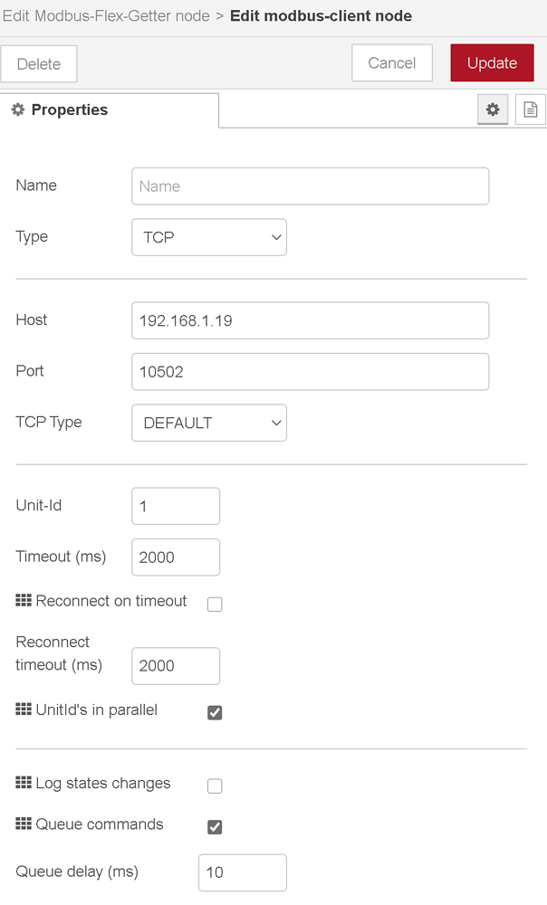The width and height of the screenshot is (547, 905).
Task: Open the TCP Type dropdown showing DEFAULT
Action: click(x=209, y=423)
